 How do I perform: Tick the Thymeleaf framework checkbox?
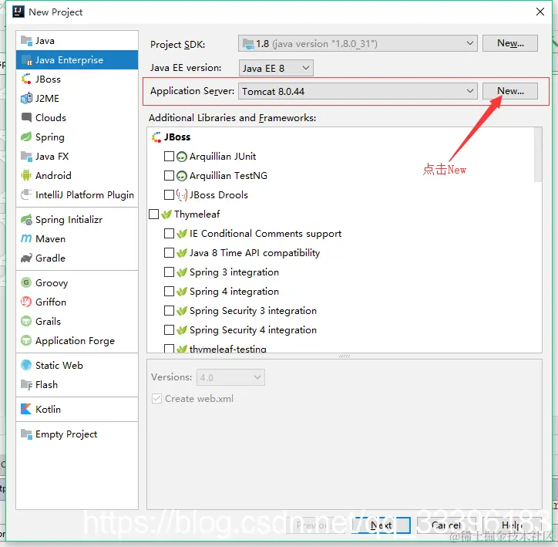153,214
